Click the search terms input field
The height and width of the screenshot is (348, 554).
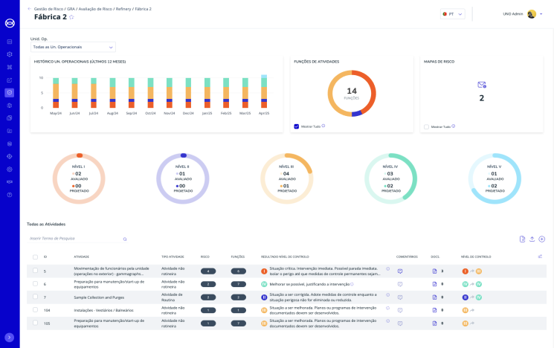coord(74,239)
